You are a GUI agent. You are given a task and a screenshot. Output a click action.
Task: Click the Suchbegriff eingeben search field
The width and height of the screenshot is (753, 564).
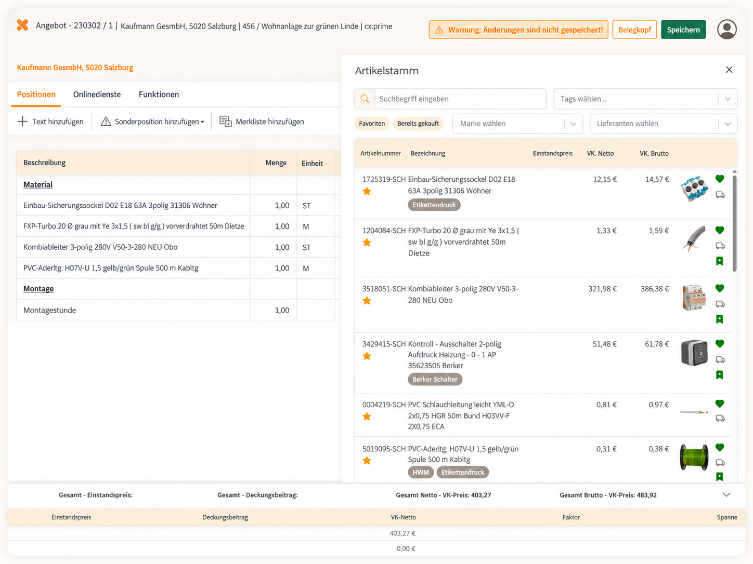(460, 99)
